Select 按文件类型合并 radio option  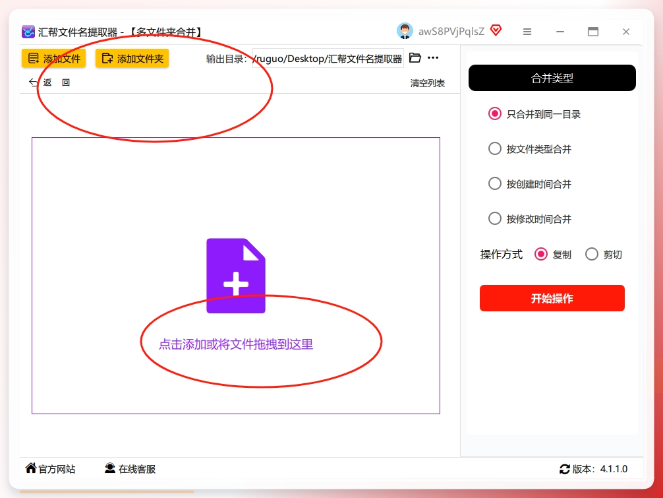pyautogui.click(x=531, y=149)
